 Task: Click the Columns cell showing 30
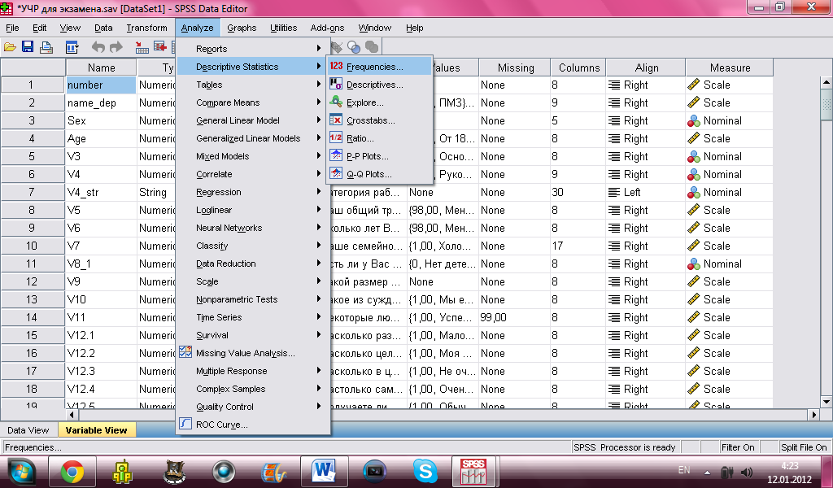tap(578, 192)
